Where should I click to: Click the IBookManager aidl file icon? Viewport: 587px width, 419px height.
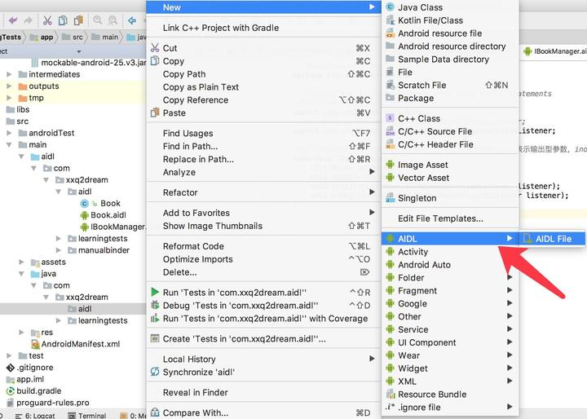pos(85,227)
